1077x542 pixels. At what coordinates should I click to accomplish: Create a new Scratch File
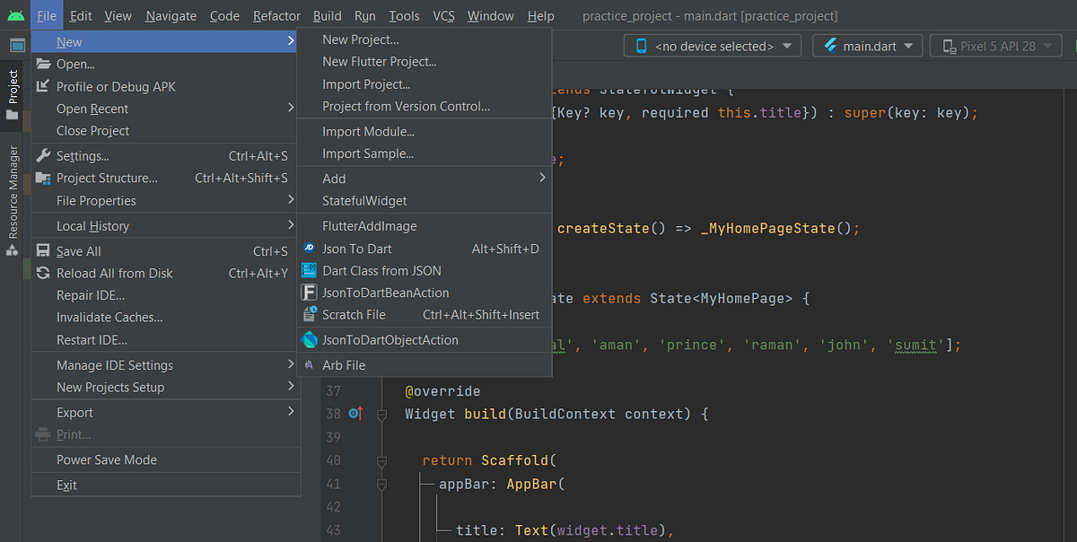357,314
